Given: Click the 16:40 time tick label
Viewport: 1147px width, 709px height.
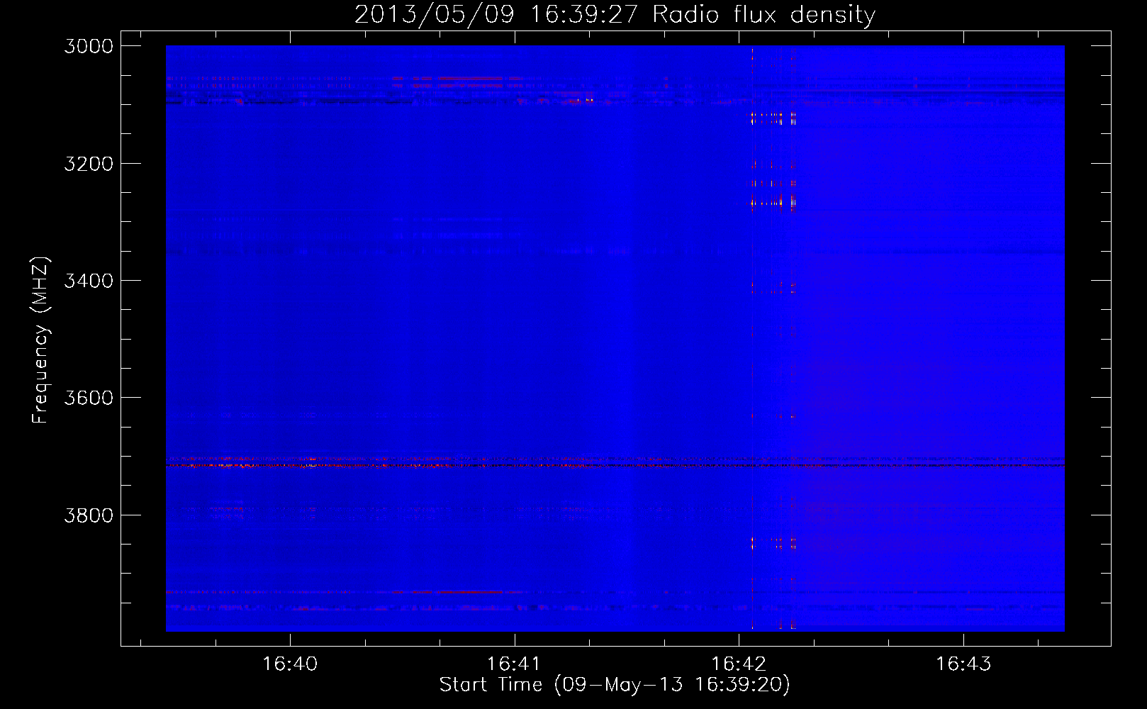Looking at the screenshot, I should tap(290, 664).
